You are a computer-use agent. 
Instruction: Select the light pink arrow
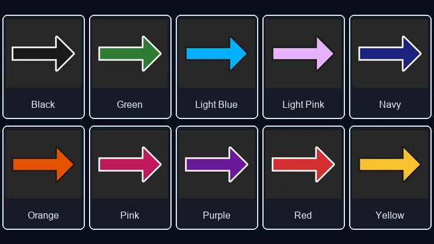[303, 54]
